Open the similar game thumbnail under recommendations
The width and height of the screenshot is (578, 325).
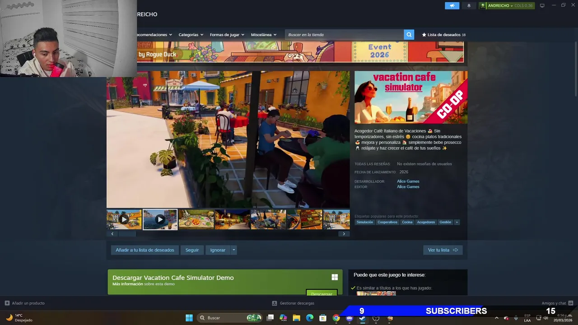coord(376,293)
